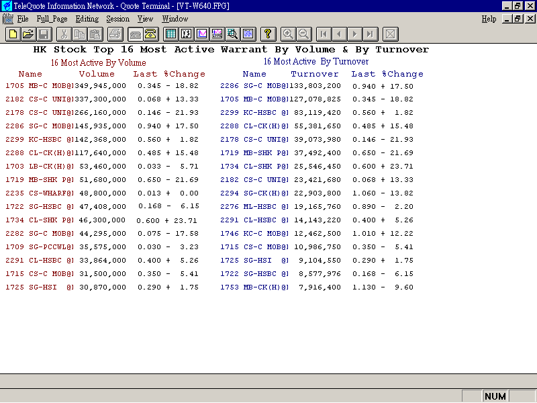Click the Copy toolbar icon
The width and height of the screenshot is (537, 403).
pyautogui.click(x=80, y=34)
